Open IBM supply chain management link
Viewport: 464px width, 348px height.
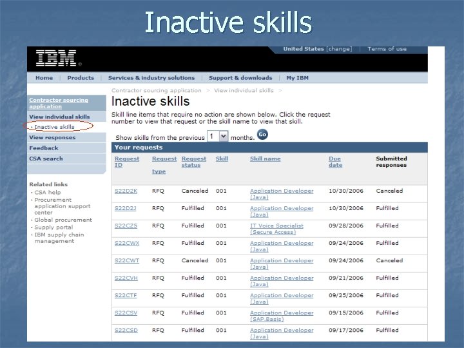pos(59,238)
